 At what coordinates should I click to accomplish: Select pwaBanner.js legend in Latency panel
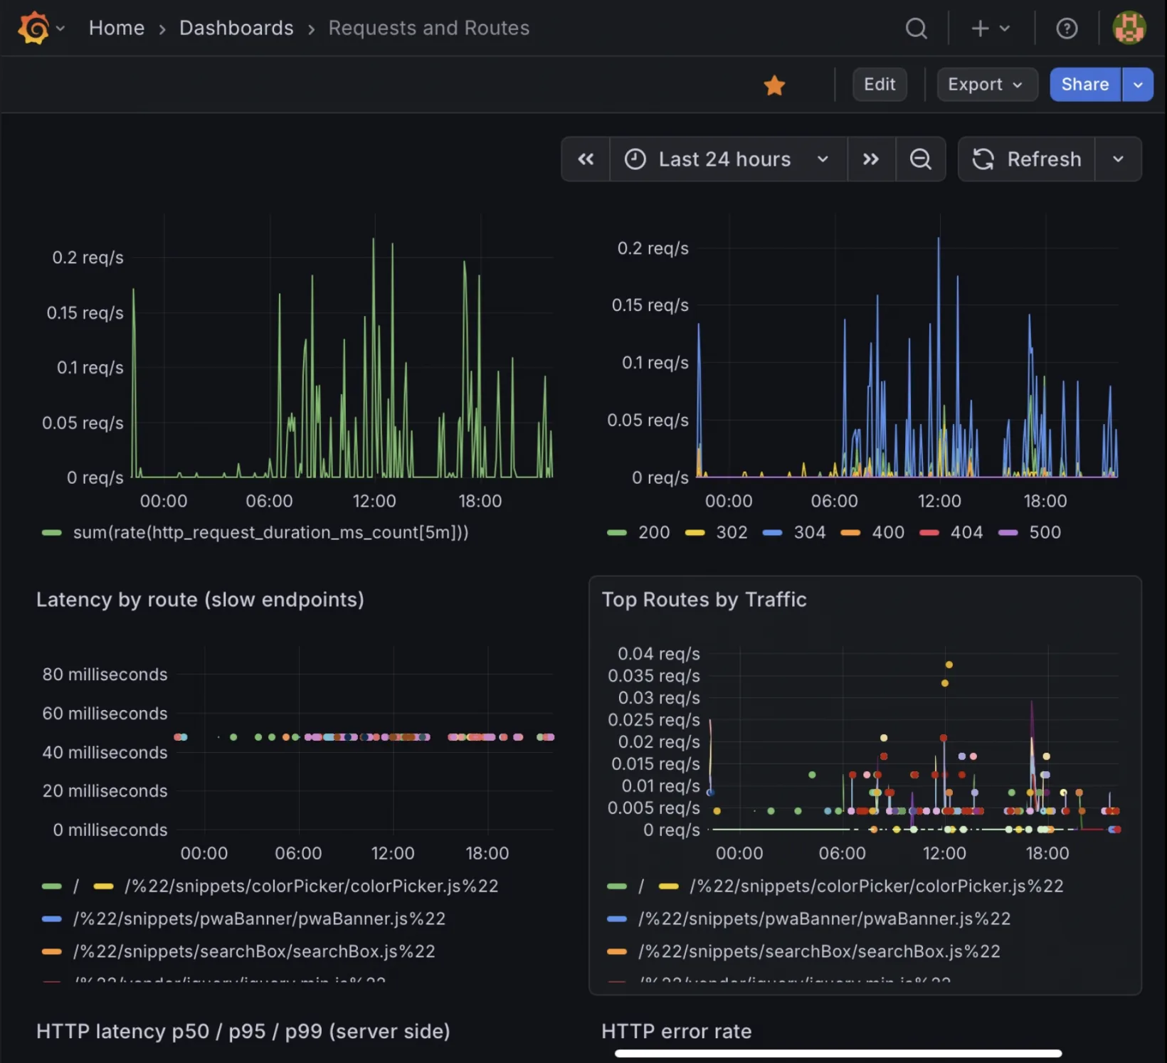point(259,919)
